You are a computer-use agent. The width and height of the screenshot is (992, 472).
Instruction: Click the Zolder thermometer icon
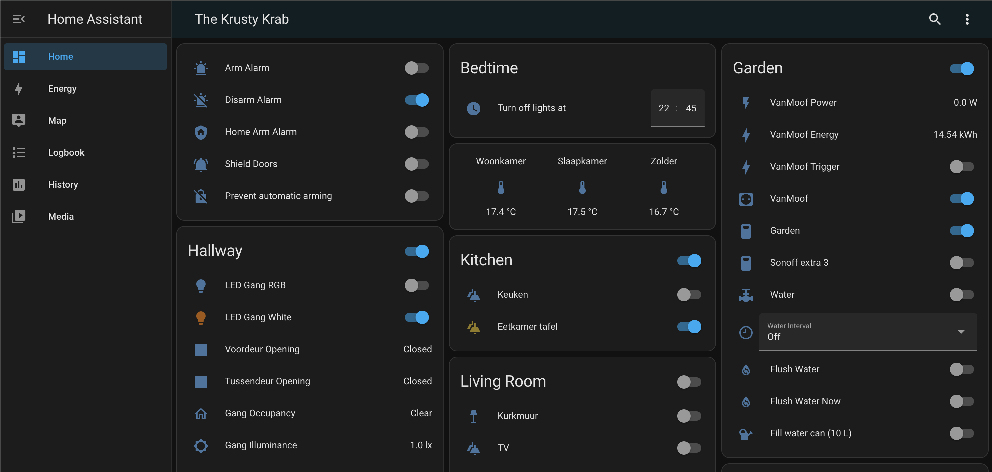click(x=664, y=187)
